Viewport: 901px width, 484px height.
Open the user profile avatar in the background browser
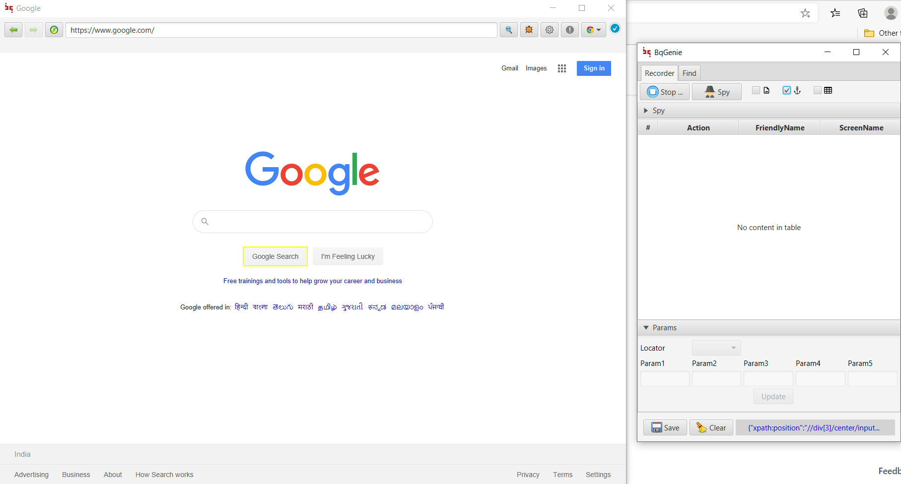891,13
